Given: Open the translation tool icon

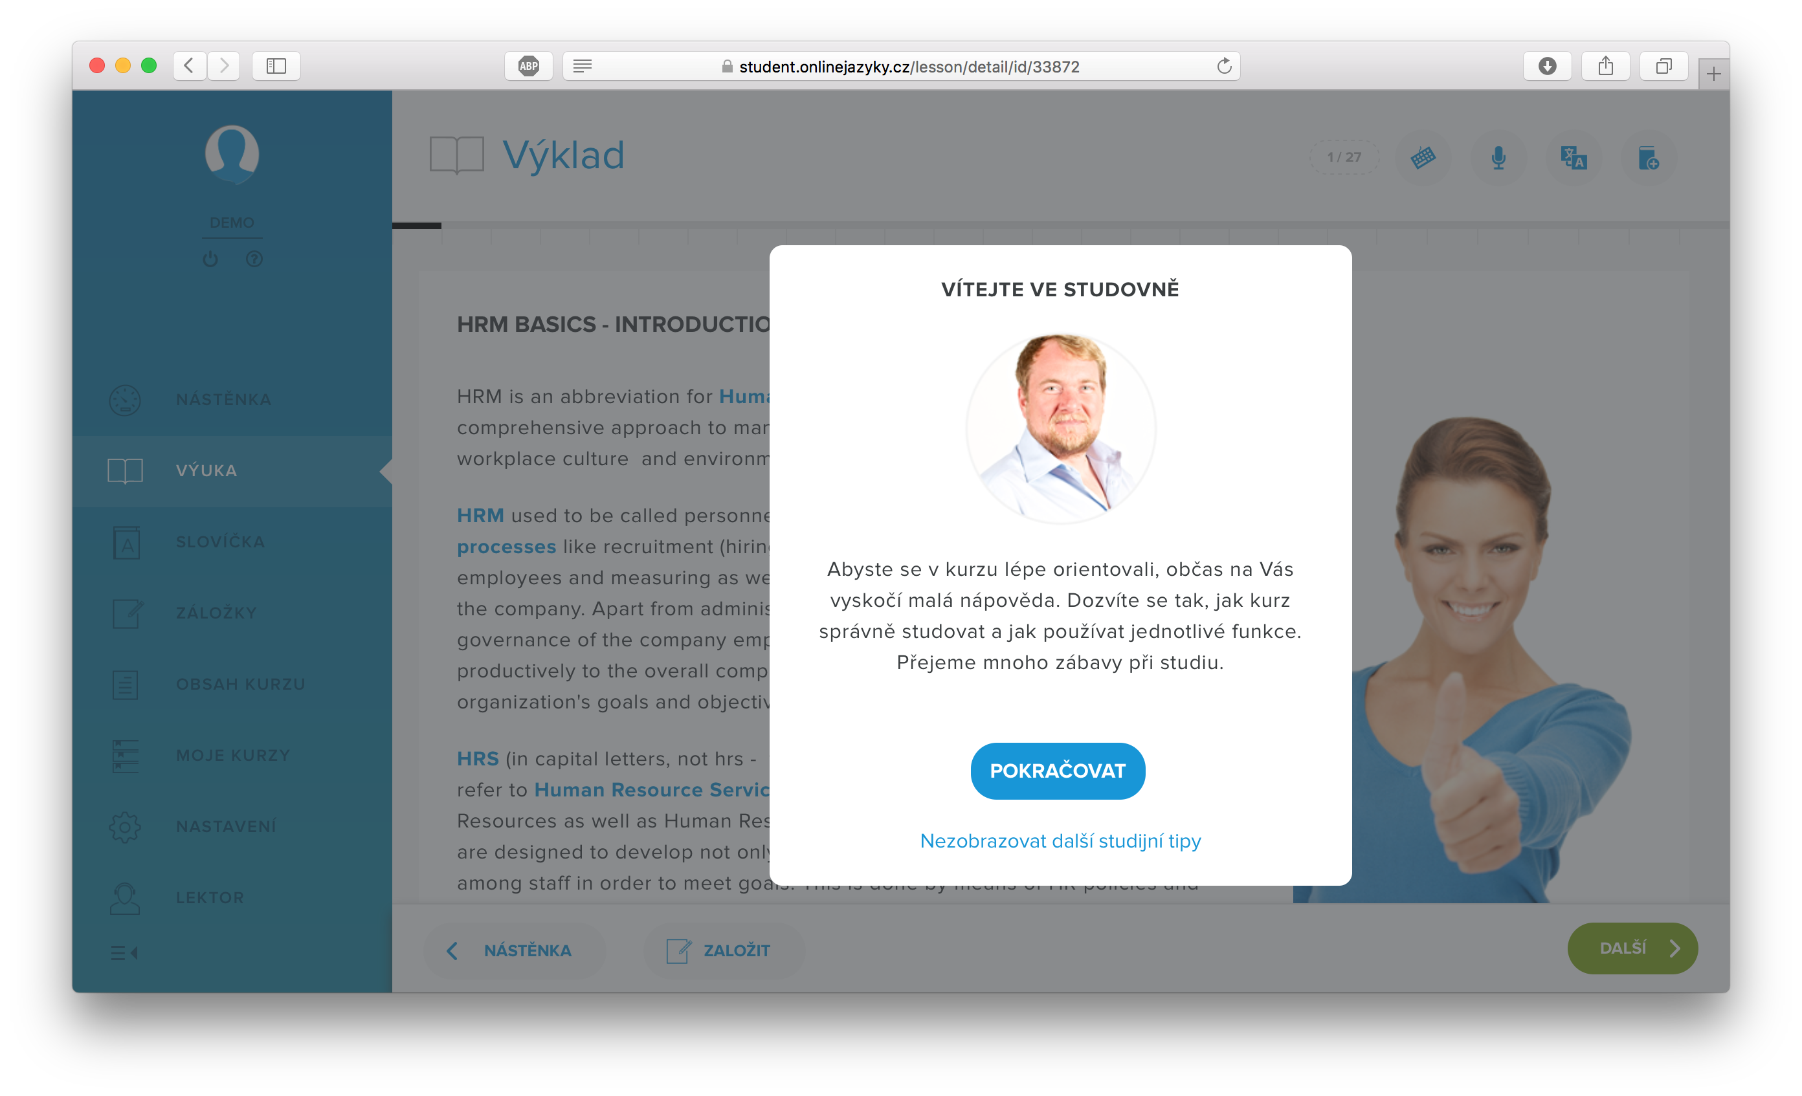Looking at the screenshot, I should coord(1573,157).
